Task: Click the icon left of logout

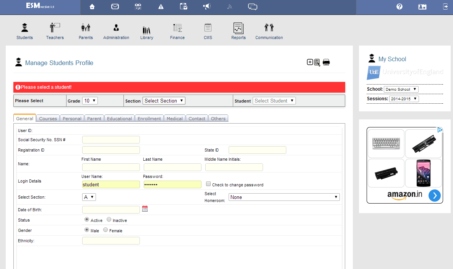Action: [422, 7]
